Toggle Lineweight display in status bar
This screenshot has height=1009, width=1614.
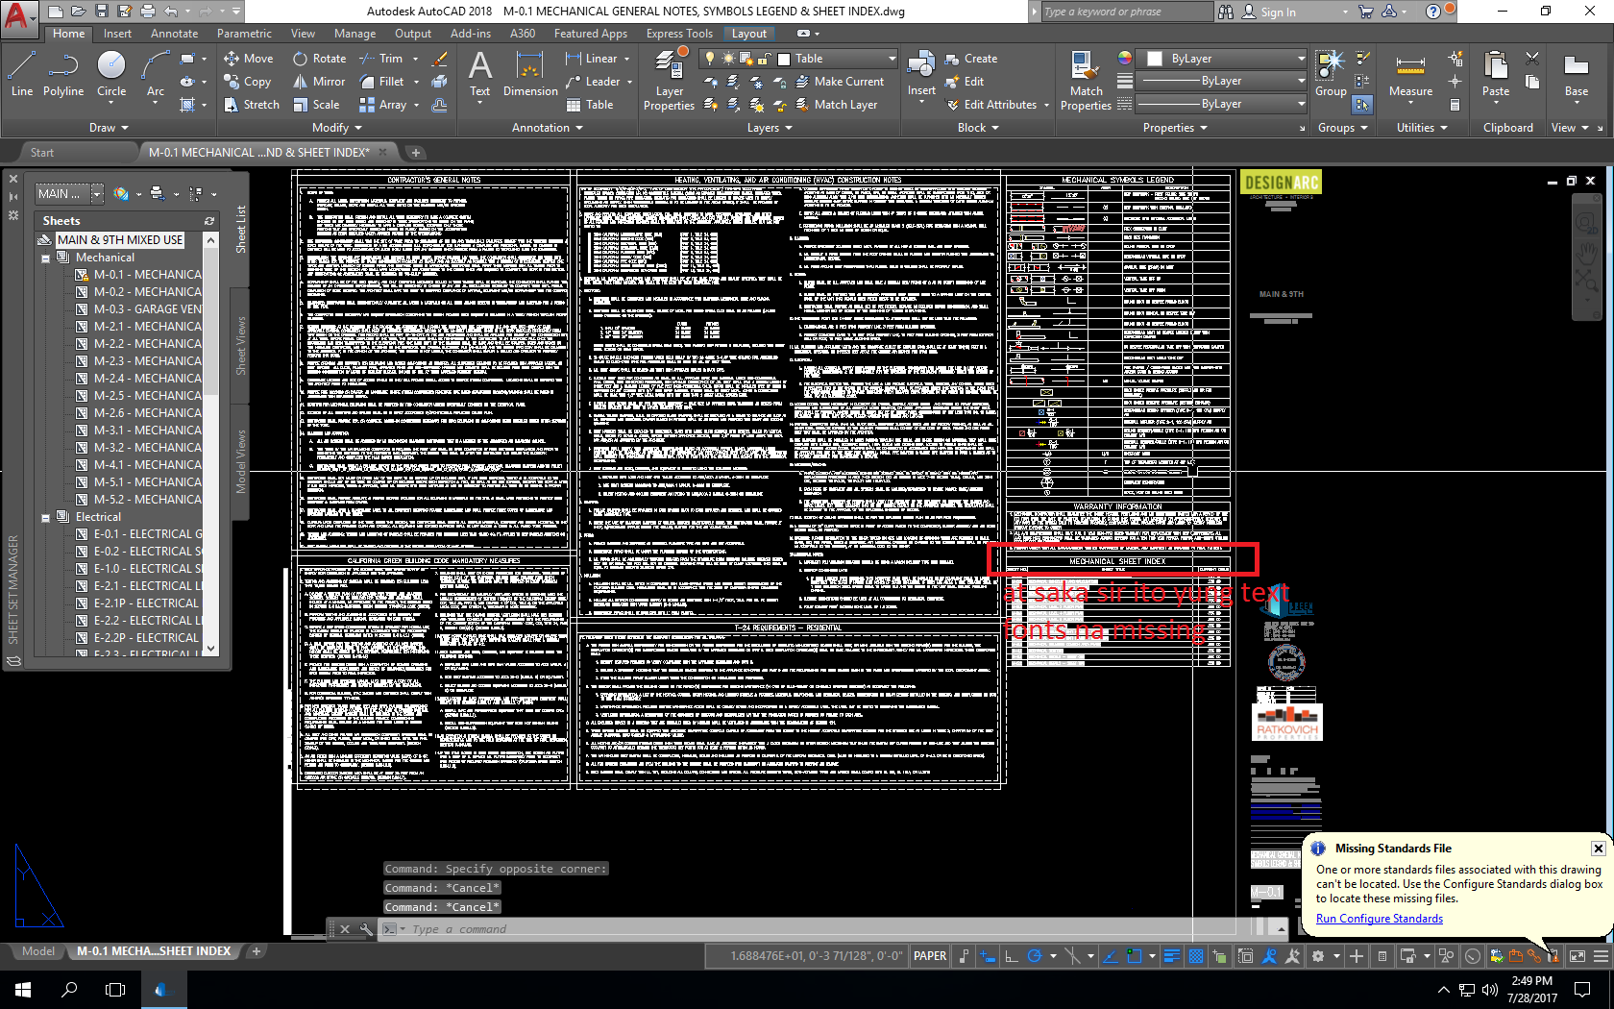pos(1172,956)
